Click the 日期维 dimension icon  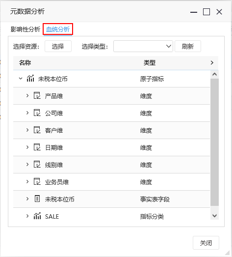coord(37,147)
